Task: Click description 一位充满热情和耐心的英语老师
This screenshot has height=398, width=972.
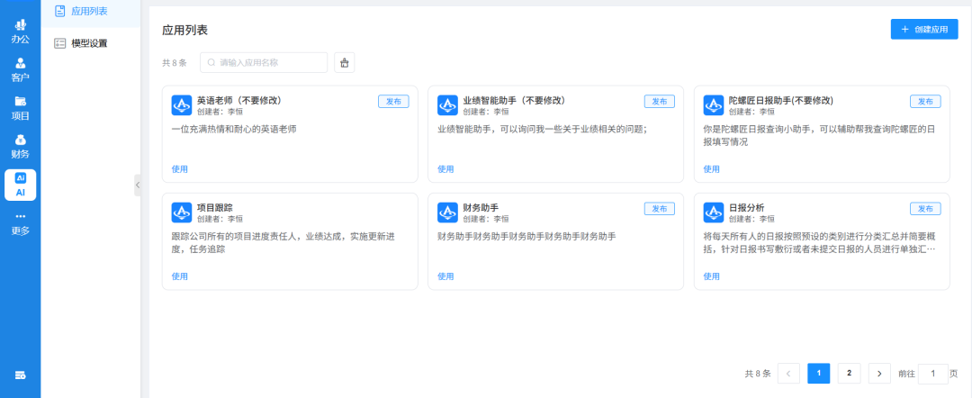Action: (234, 130)
